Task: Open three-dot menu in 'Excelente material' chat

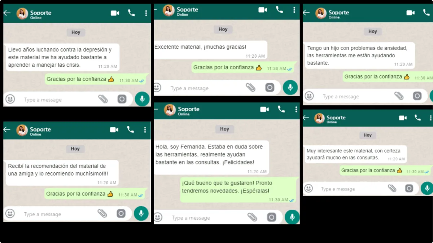Action: coord(294,10)
